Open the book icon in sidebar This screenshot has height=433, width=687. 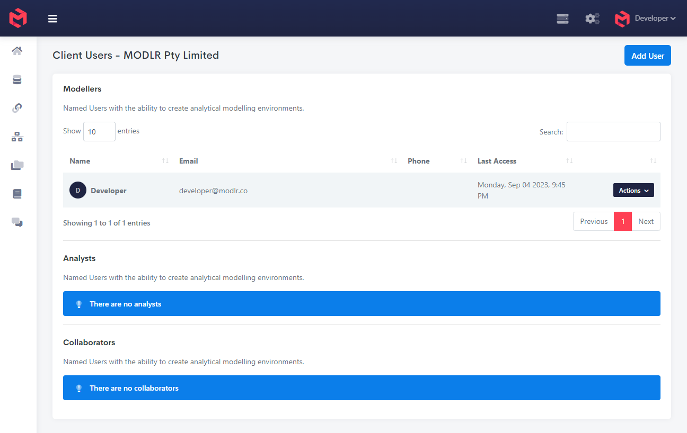tap(17, 194)
